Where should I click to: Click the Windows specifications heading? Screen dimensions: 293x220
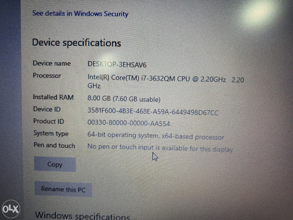click(82, 216)
